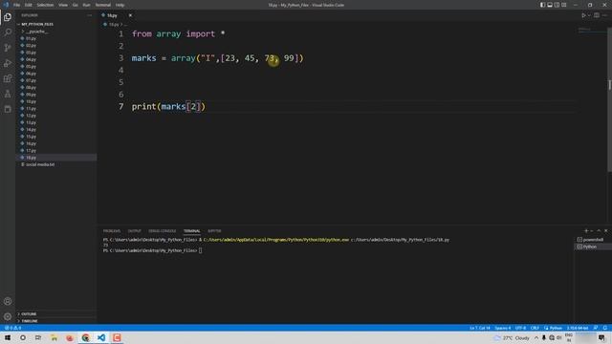Open the View menu

pos(63,5)
